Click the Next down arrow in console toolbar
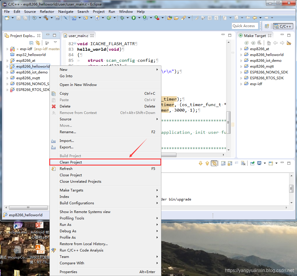 201,163
